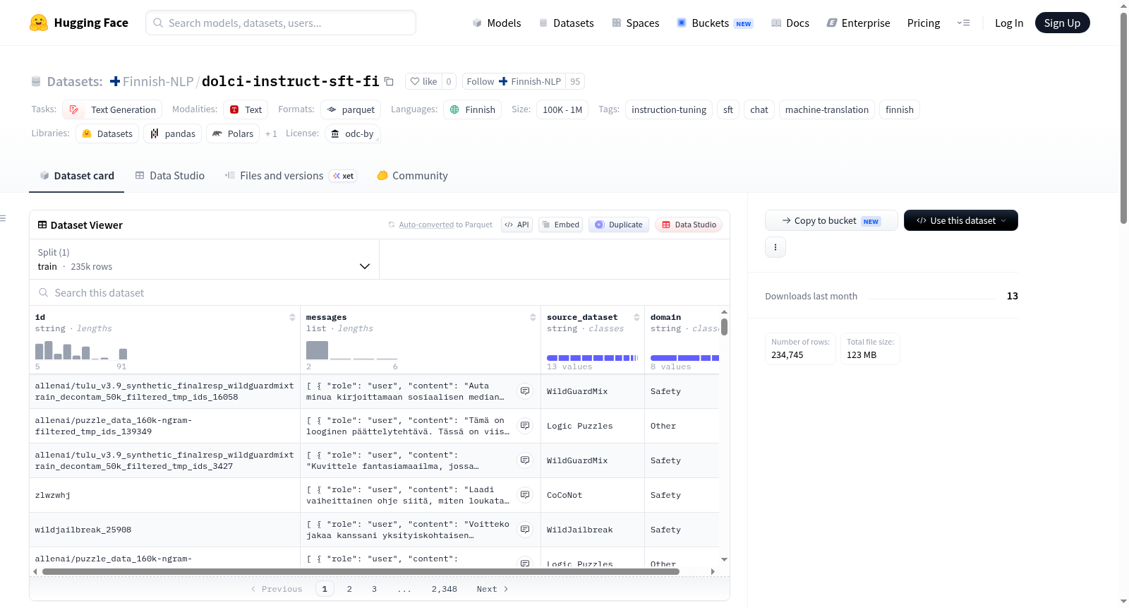
Task: Click the messages lengths histogram bar
Action: tap(317, 350)
